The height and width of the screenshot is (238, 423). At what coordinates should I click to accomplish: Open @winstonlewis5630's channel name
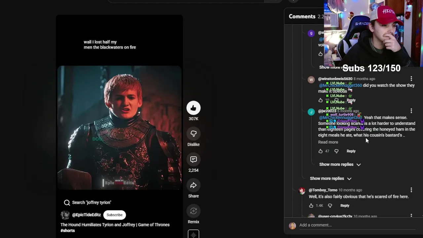coord(335,79)
